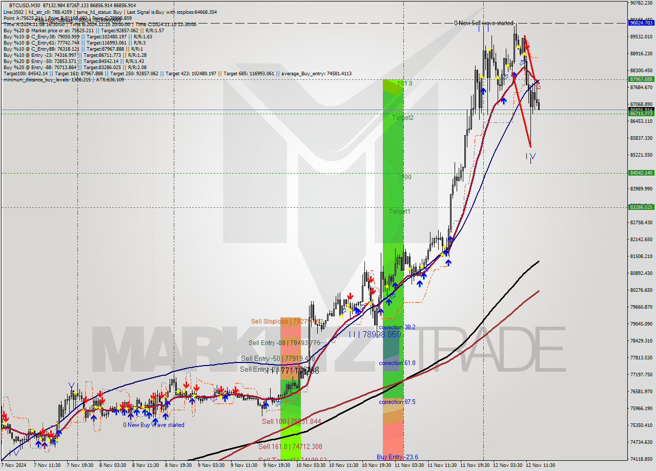The height and width of the screenshot is (471, 656).
Task: Click the Target1 label on green bar
Action: 399,211
